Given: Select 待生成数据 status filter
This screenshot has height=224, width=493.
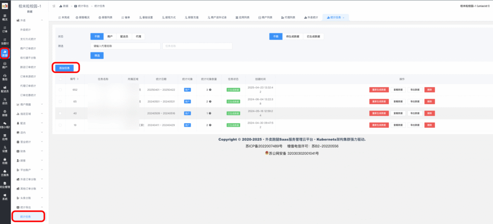Looking at the screenshot, I should (292, 37).
